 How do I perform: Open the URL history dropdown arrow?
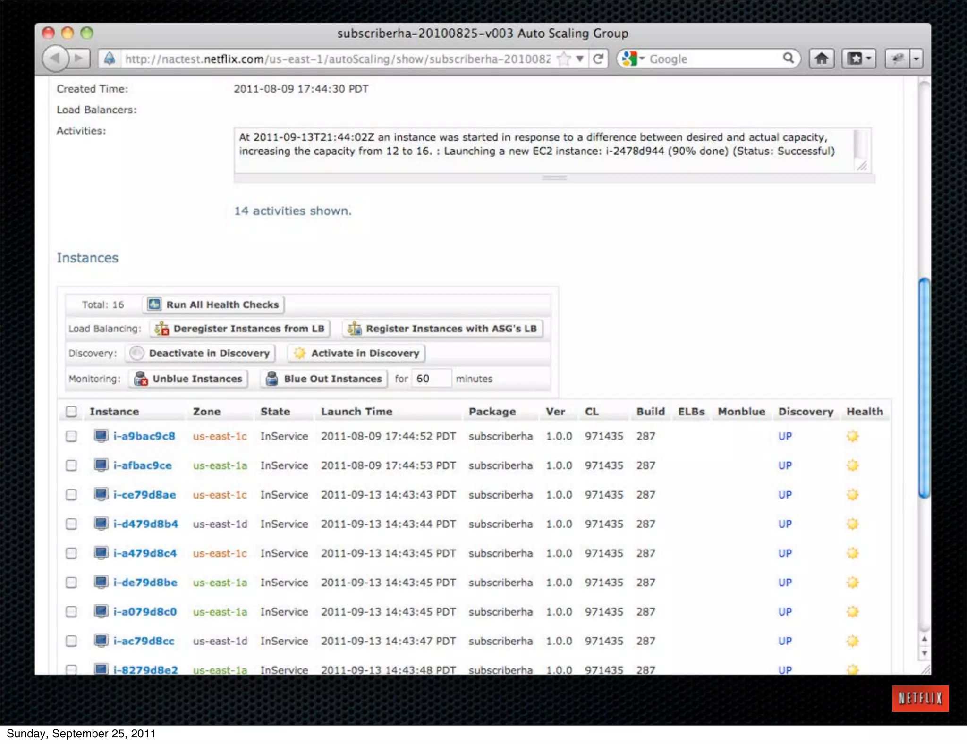580,59
